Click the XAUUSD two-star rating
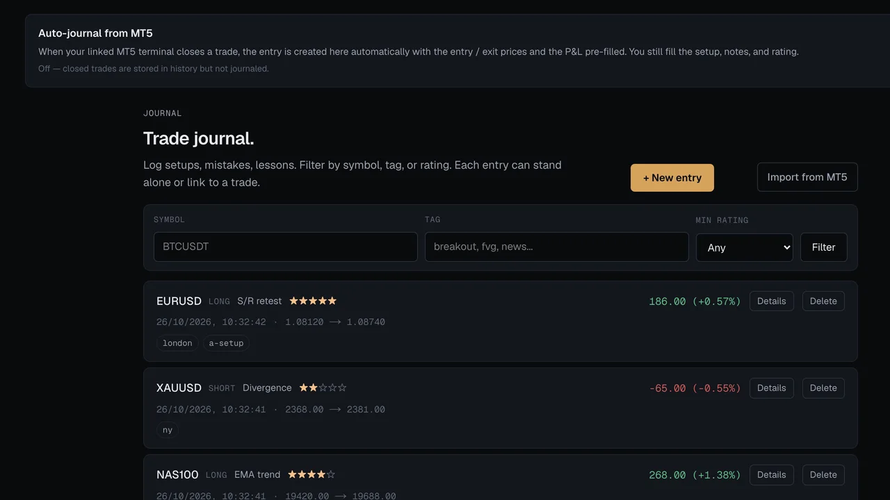This screenshot has width=890, height=500. [323, 387]
